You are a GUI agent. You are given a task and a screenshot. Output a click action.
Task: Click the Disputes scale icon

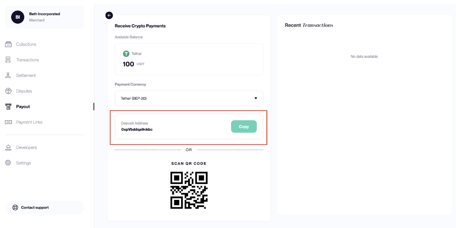pyautogui.click(x=8, y=91)
